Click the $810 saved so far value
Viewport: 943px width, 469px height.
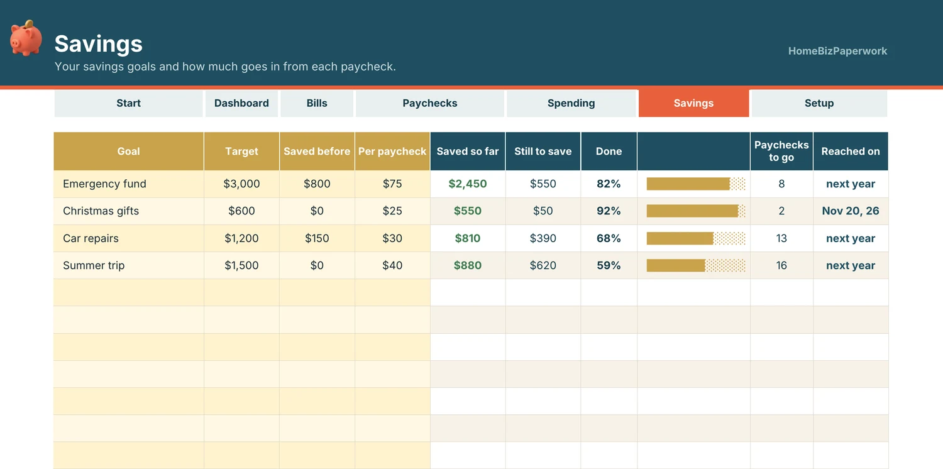(468, 238)
